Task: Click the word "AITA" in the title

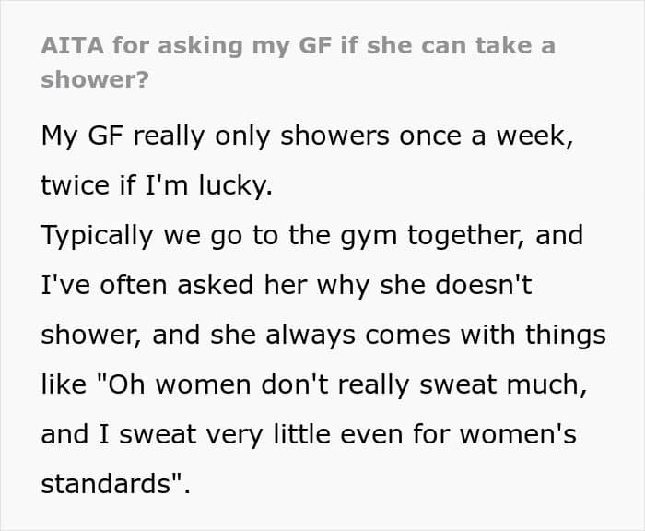Action: [73, 45]
